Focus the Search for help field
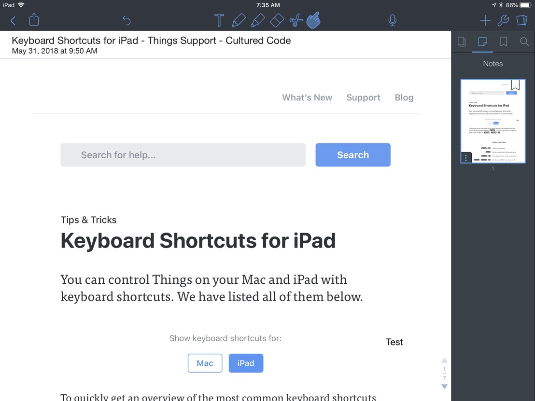 click(x=183, y=155)
